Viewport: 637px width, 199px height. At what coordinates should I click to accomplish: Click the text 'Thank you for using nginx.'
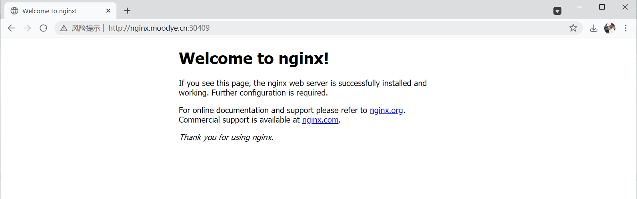coord(226,137)
